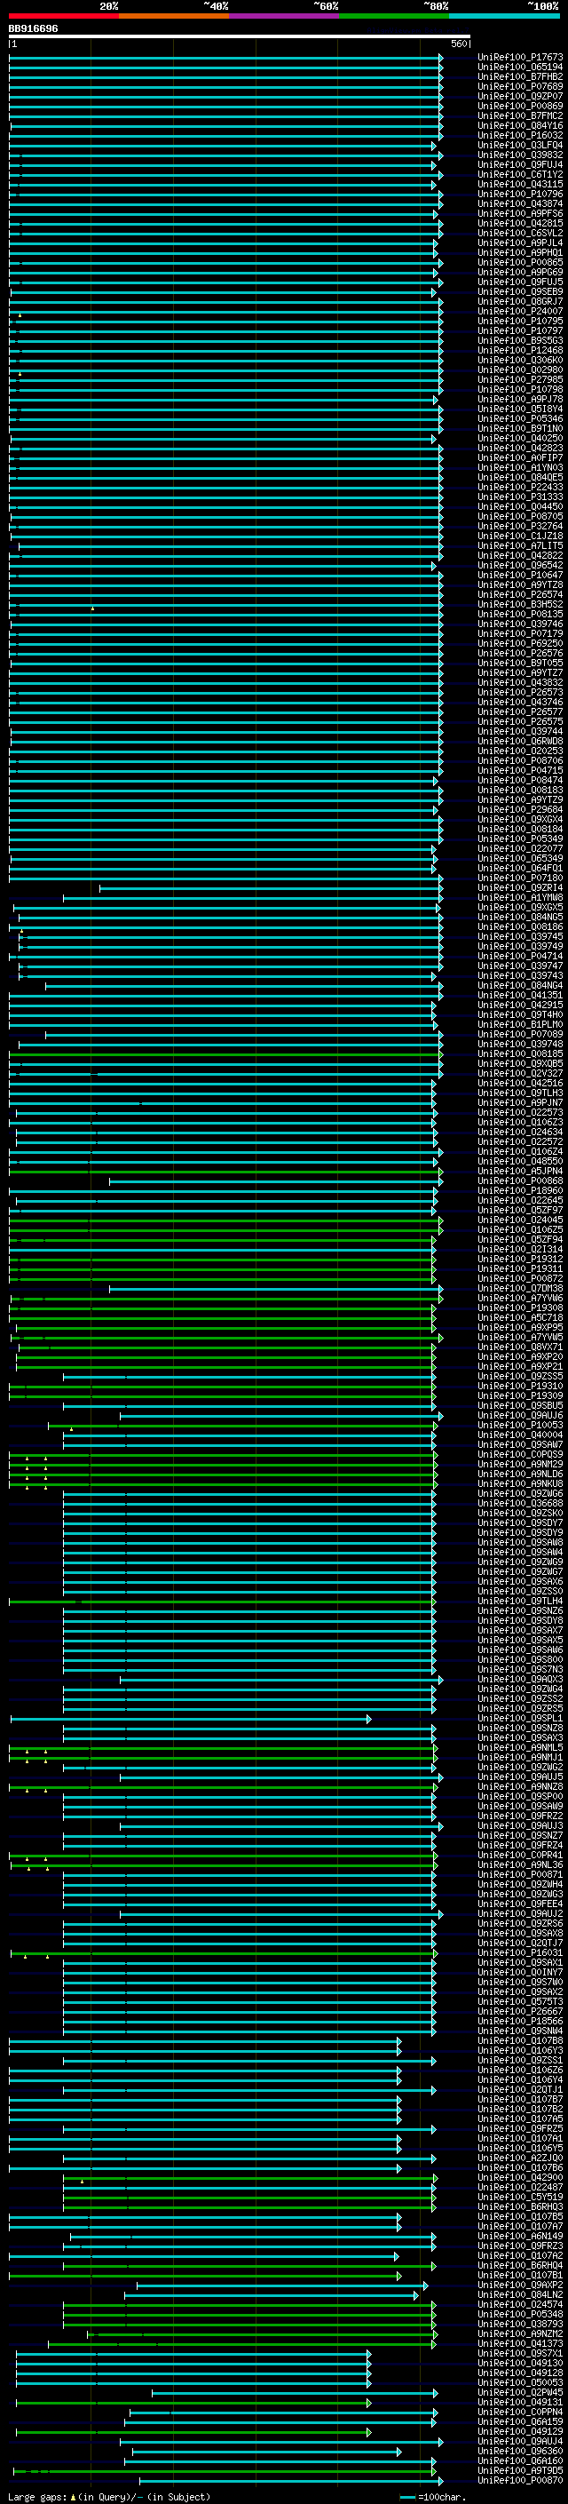Select hit UniRef100_P00865

pos(520,262)
